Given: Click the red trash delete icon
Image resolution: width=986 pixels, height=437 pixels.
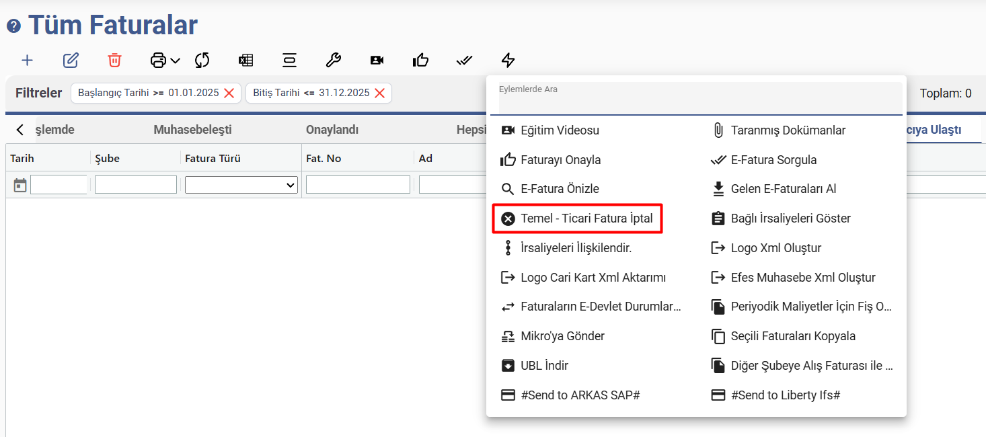Looking at the screenshot, I should tap(114, 61).
